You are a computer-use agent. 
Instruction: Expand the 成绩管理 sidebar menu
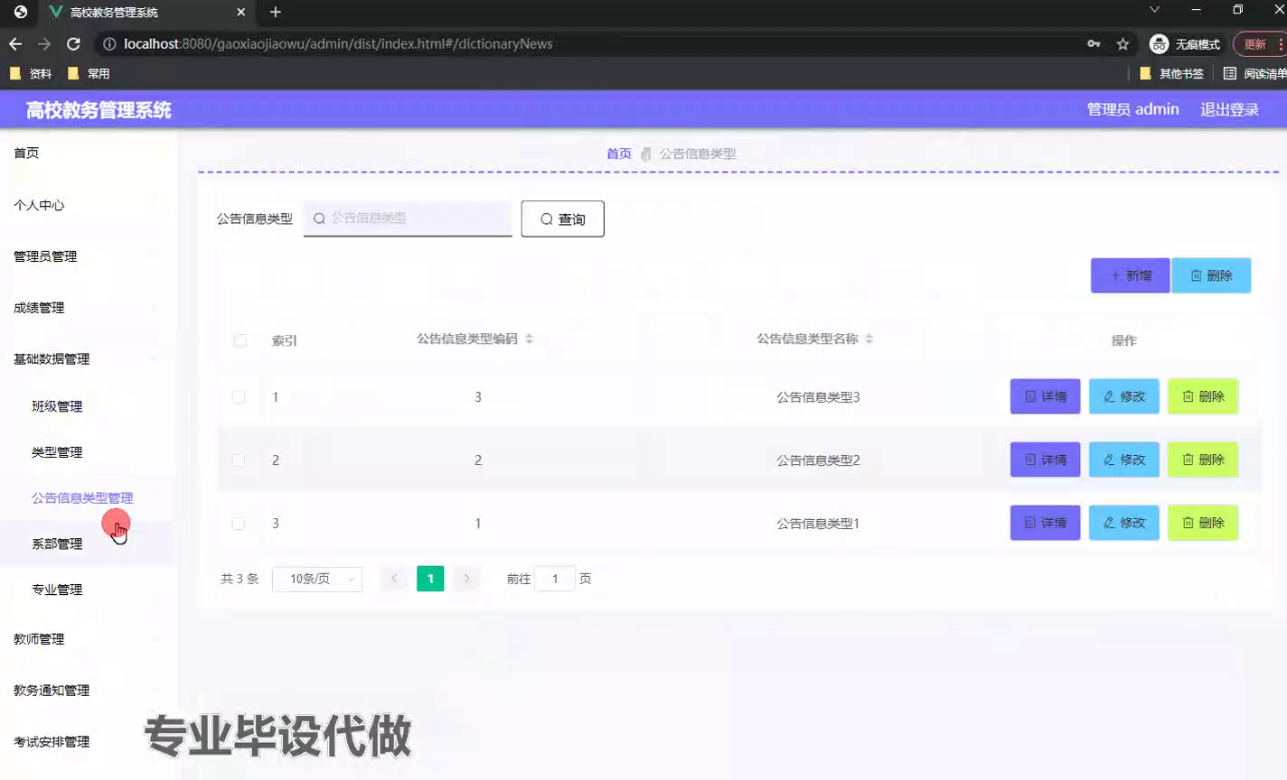[x=87, y=308]
